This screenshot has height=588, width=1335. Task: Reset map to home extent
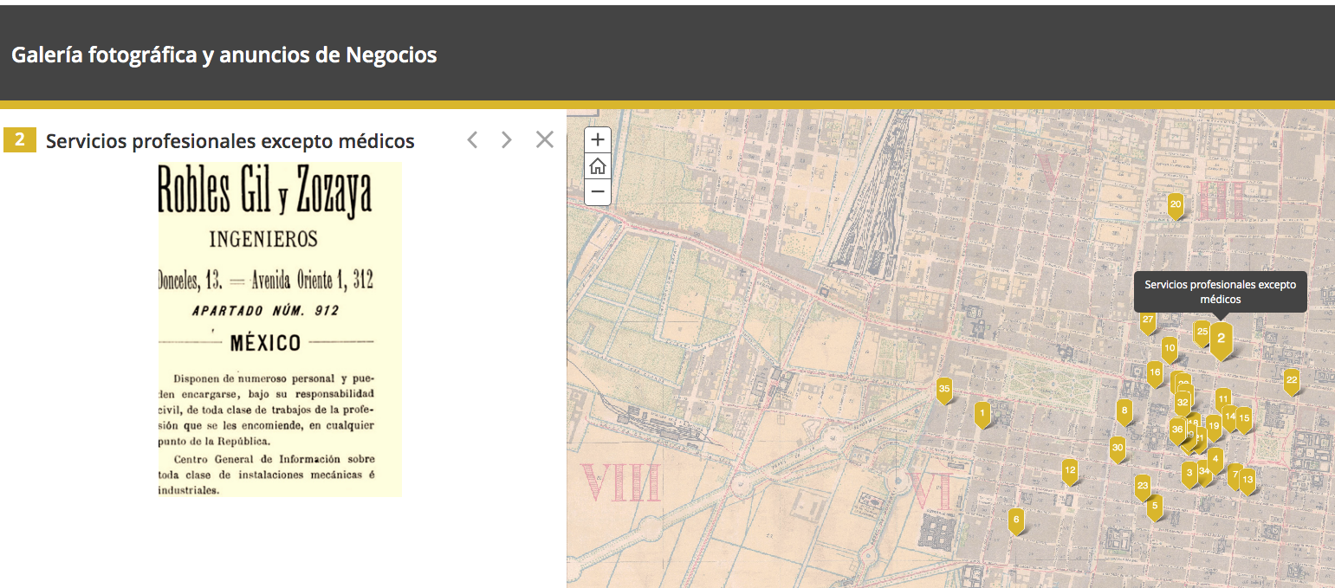pyautogui.click(x=598, y=166)
